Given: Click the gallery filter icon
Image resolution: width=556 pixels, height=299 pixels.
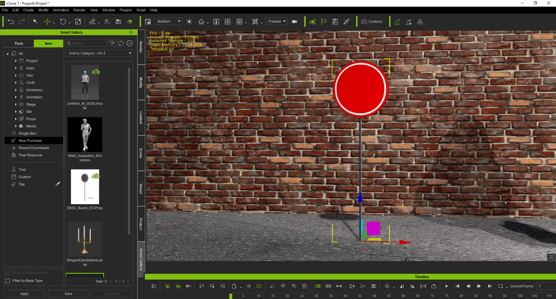Looking at the screenshot, I should (112, 43).
